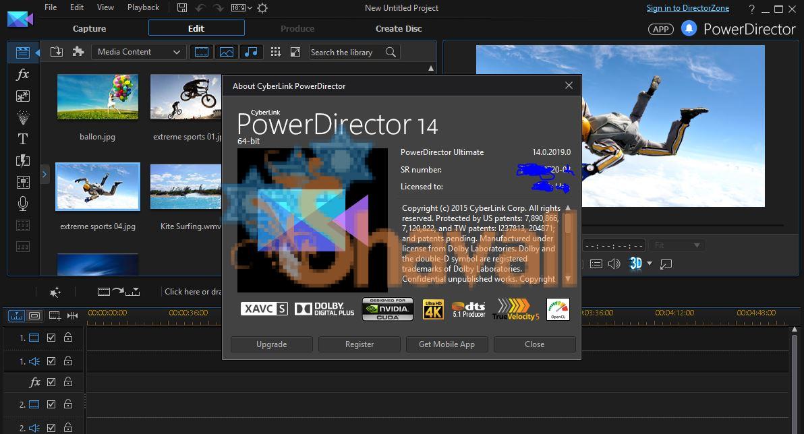Viewport: 804px width, 434px height.
Task: Open the PiP Objects Room
Action: click(22, 96)
